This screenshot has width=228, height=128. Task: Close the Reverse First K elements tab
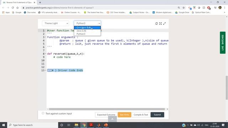click(35, 2)
